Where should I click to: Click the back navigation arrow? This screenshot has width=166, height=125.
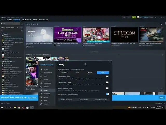[x=2, y=20]
